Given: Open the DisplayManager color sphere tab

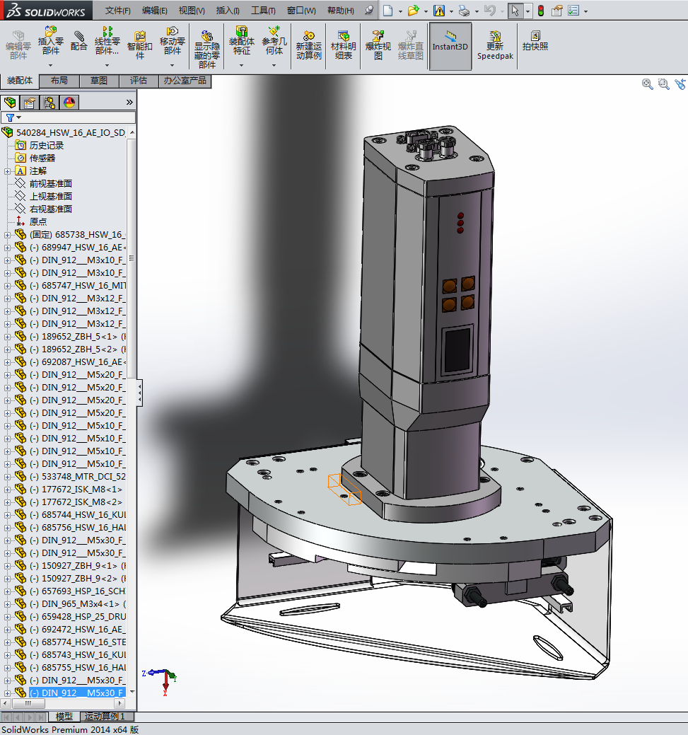Looking at the screenshot, I should (69, 103).
